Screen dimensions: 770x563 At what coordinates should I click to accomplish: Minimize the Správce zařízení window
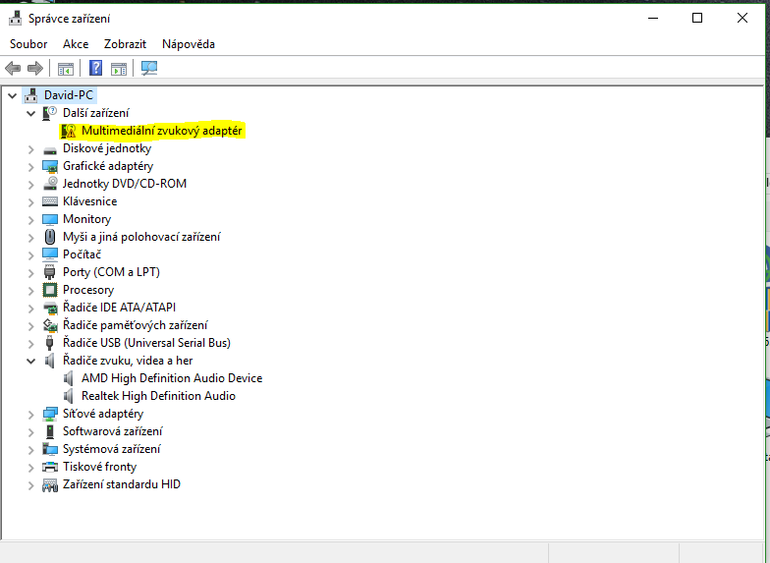tap(652, 18)
